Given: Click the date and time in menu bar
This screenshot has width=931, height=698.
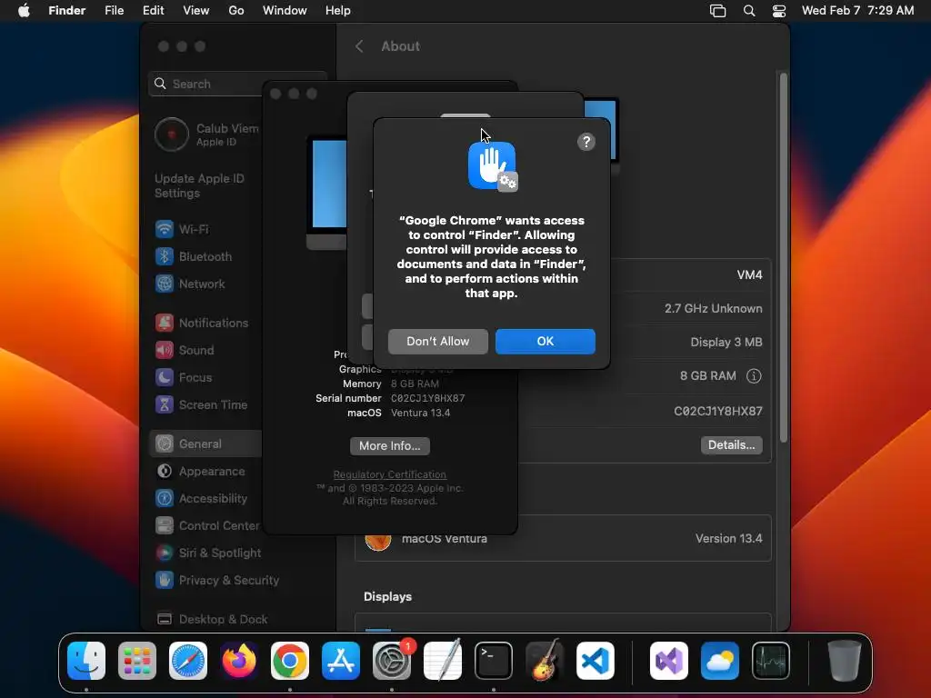Looking at the screenshot, I should (x=857, y=10).
